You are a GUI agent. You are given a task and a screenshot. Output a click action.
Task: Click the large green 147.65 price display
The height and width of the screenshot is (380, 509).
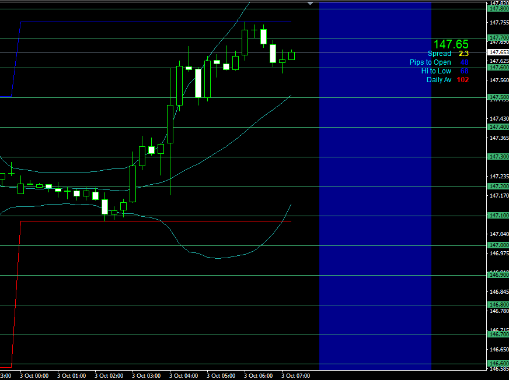point(451,44)
